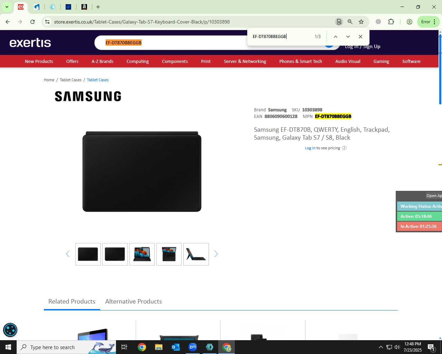Show next thumbnails with right arrow
The width and height of the screenshot is (442, 354).
[x=216, y=254]
